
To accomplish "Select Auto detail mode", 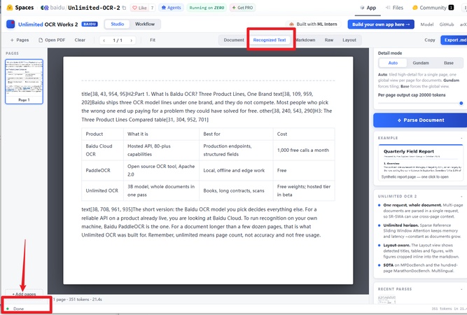I will pyautogui.click(x=393, y=63).
